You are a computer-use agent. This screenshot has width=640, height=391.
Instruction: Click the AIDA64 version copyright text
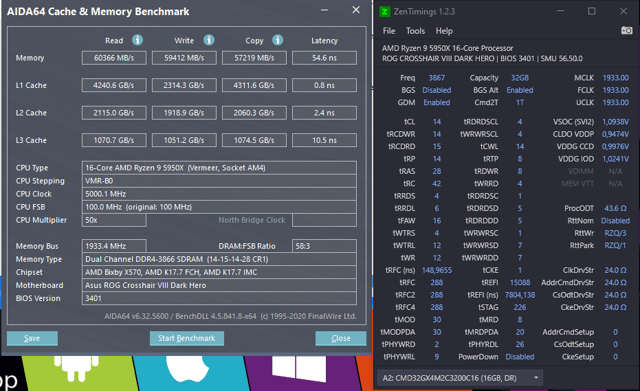point(230,316)
